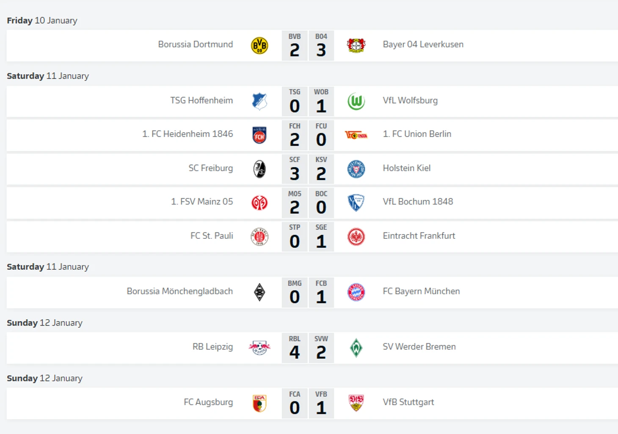Click the Eintracht Frankfurt eagle crest
Viewport: 618px width, 434px height.
[x=356, y=237]
